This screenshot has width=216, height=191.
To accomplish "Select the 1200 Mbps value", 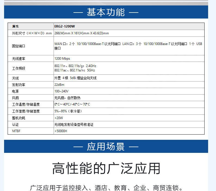I will tap(62, 59).
